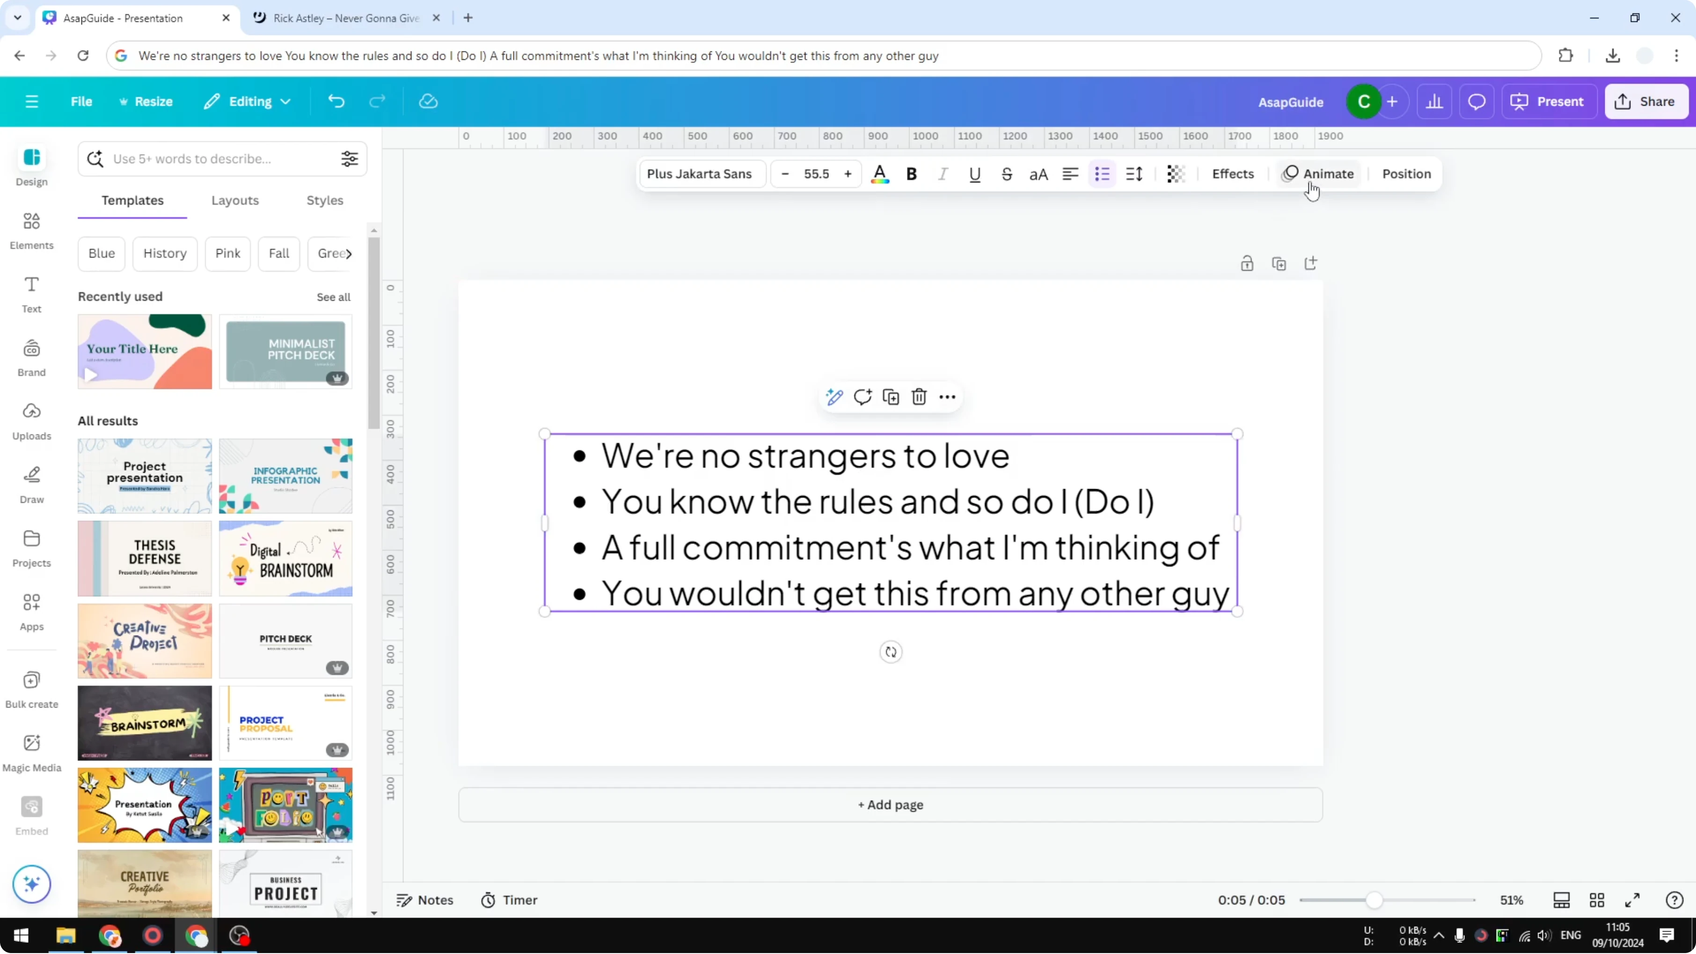This screenshot has height=954, width=1696.
Task: Open the Effects panel
Action: tap(1233, 173)
